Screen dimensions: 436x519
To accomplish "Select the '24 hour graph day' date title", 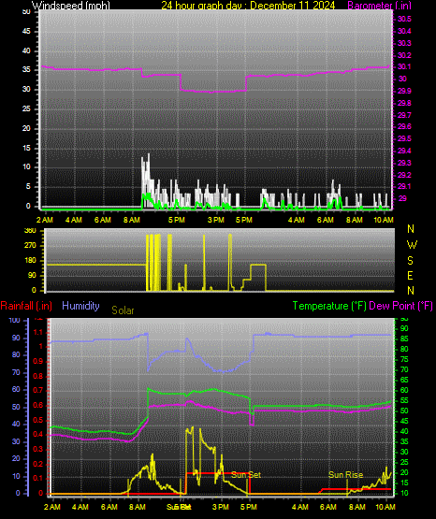I will click(x=248, y=6).
